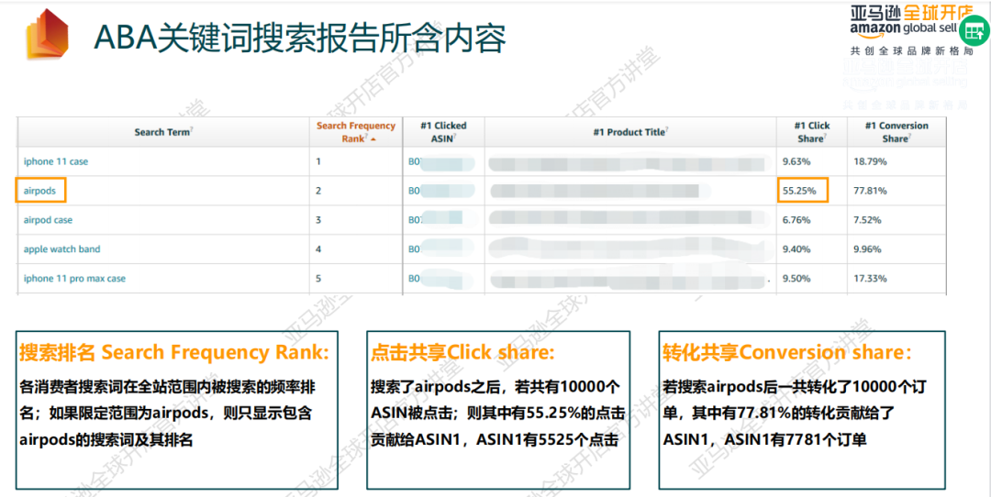Select rank "4" in the apple watch band row
The width and height of the screenshot is (991, 497).
[x=318, y=249]
